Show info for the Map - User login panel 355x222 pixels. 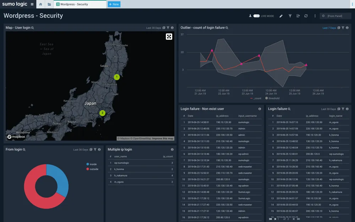tap(172, 28)
